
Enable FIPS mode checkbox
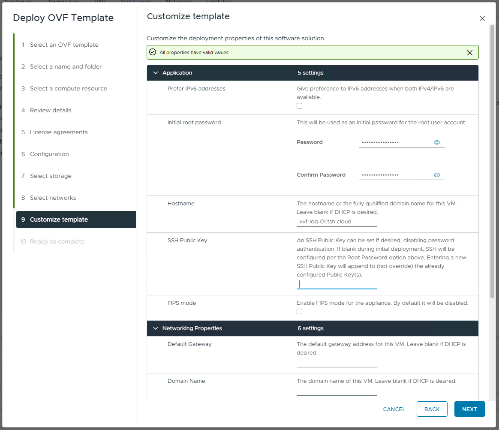[300, 312]
